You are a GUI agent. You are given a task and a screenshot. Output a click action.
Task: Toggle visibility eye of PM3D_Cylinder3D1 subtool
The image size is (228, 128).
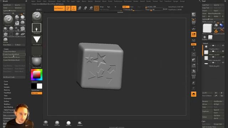tap(223, 57)
